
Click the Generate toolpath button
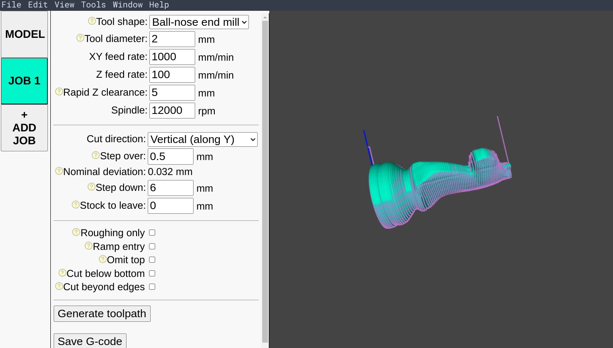(102, 313)
